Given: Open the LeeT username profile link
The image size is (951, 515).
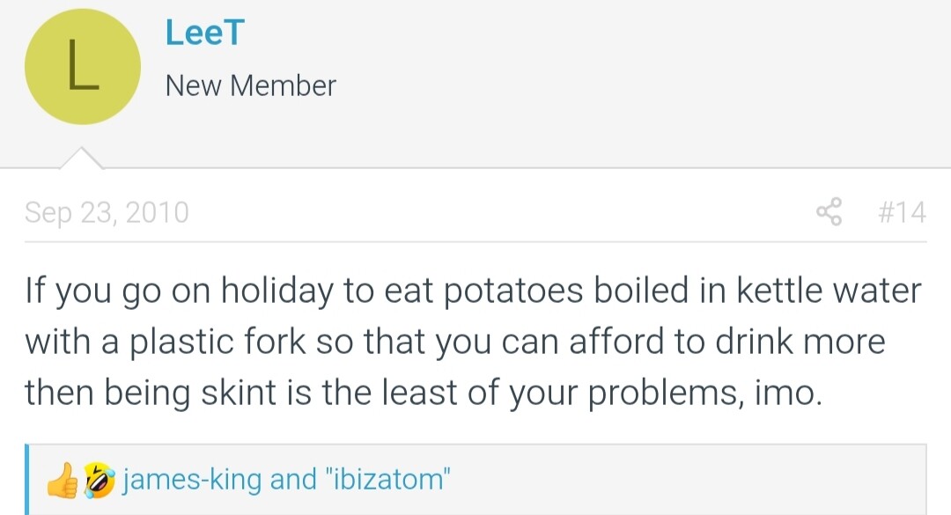Looking at the screenshot, I should [x=205, y=33].
